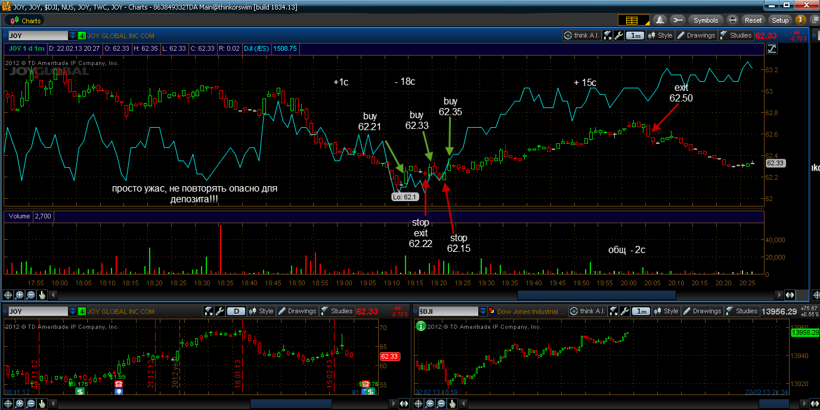820x410 pixels.
Task: Open think A.I. on the $DJI chart
Action: click(x=587, y=311)
